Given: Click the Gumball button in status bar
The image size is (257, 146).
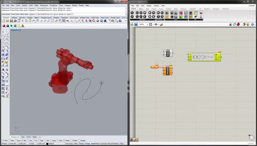Looking at the screenshot, I should [x=103, y=144].
